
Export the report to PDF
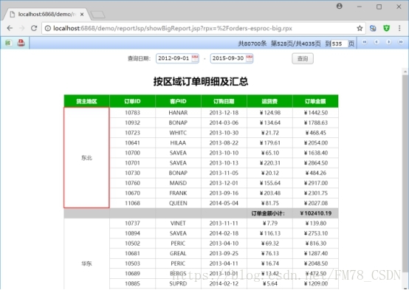21,43
